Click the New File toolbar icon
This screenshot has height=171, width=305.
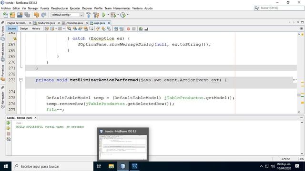[x=5, y=15]
